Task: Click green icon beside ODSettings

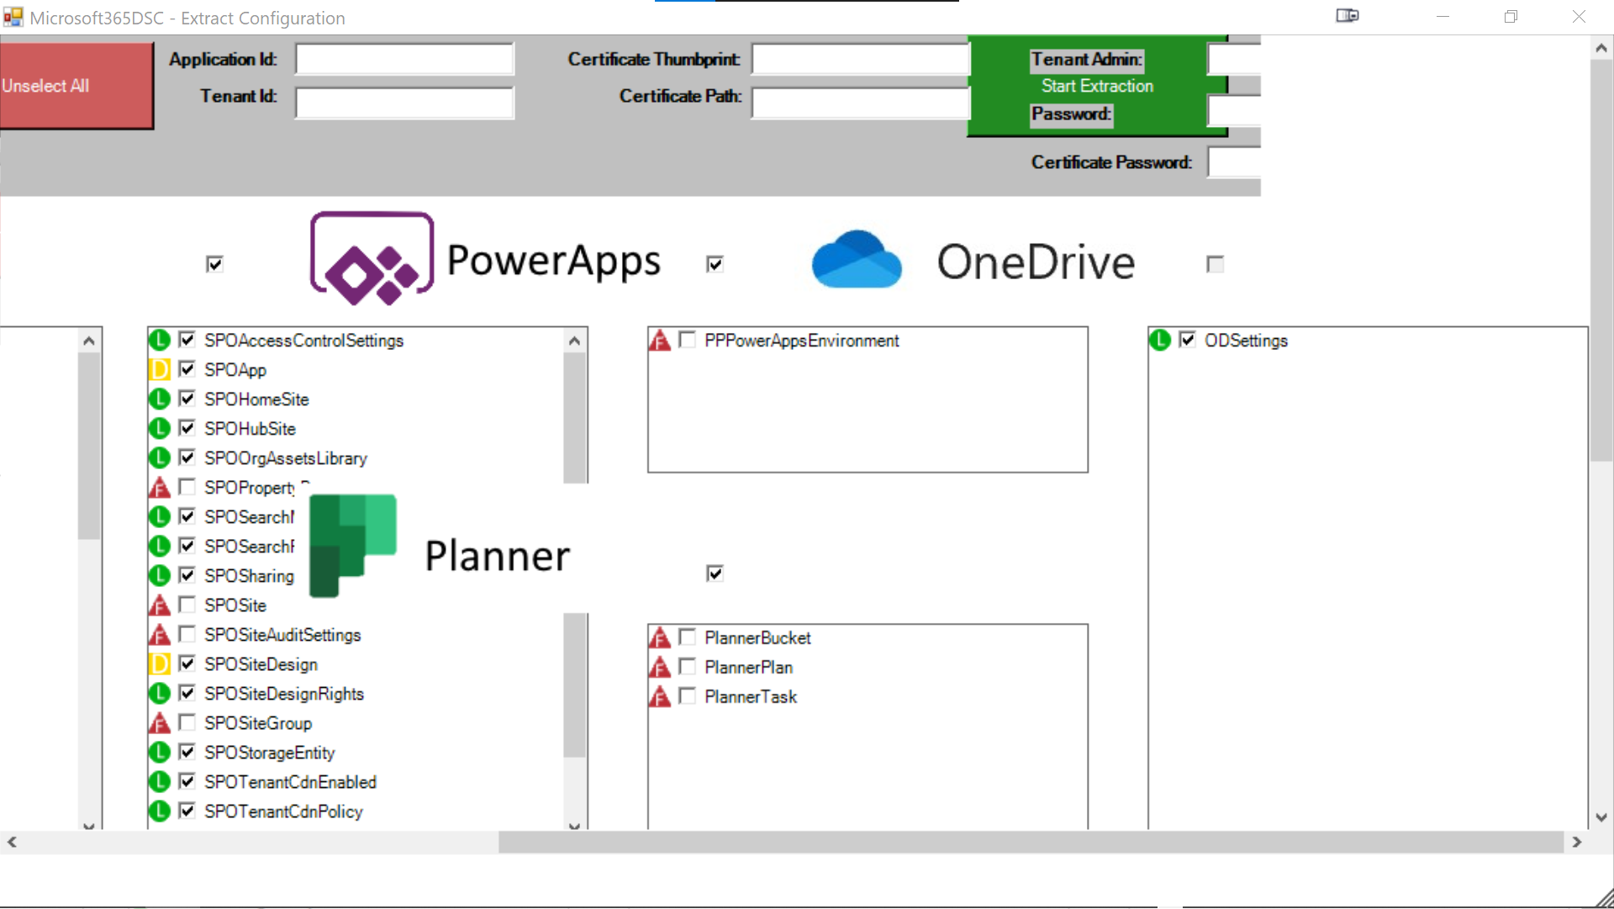Action: pos(1160,341)
